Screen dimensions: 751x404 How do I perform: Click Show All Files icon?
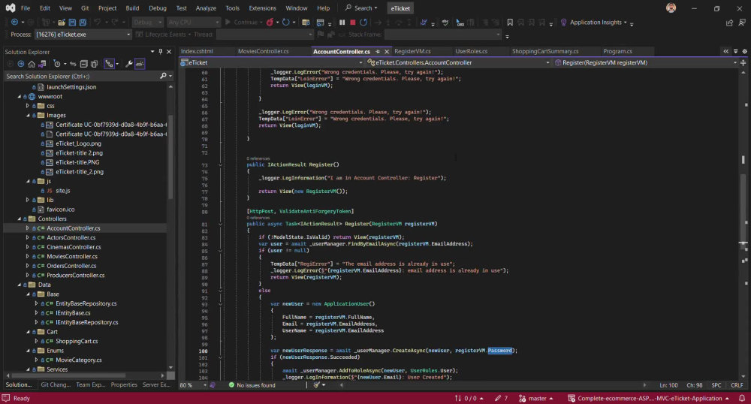point(95,64)
